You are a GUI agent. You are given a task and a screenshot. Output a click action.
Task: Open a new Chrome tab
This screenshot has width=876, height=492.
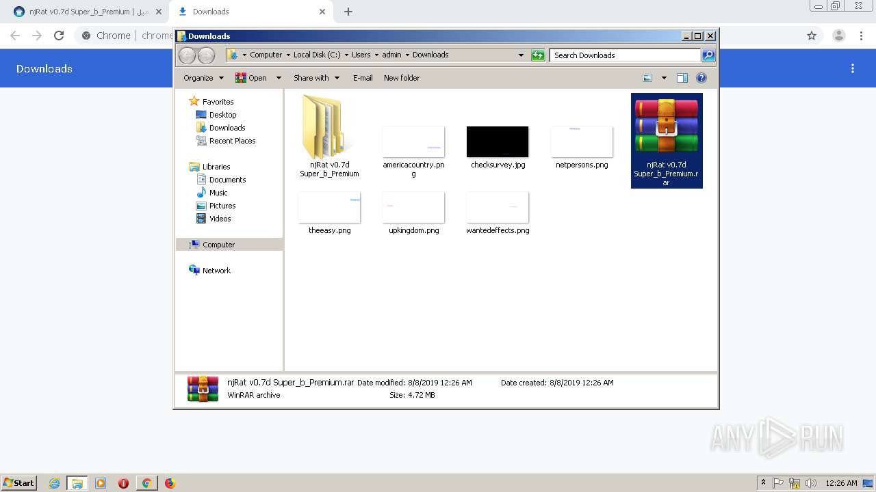[x=348, y=12]
